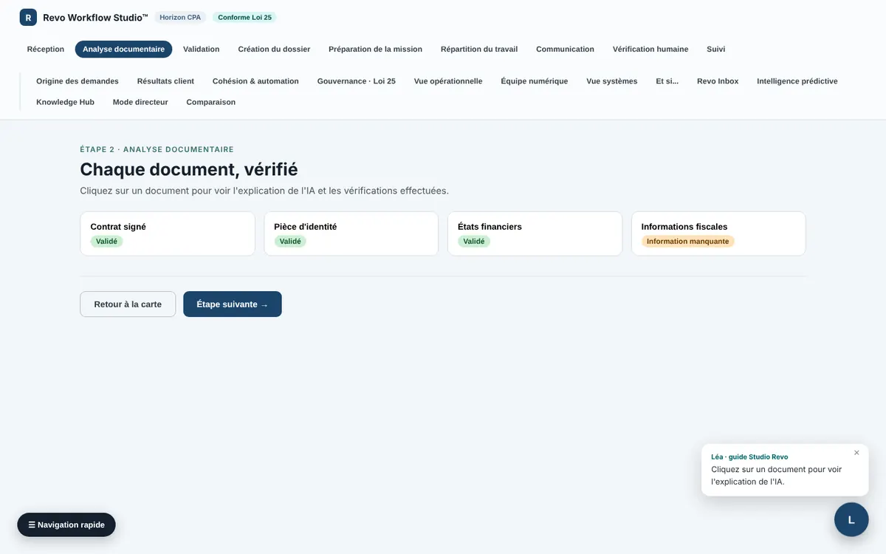The width and height of the screenshot is (886, 554).
Task: Select Cohésion & automation view
Action: [x=255, y=81]
